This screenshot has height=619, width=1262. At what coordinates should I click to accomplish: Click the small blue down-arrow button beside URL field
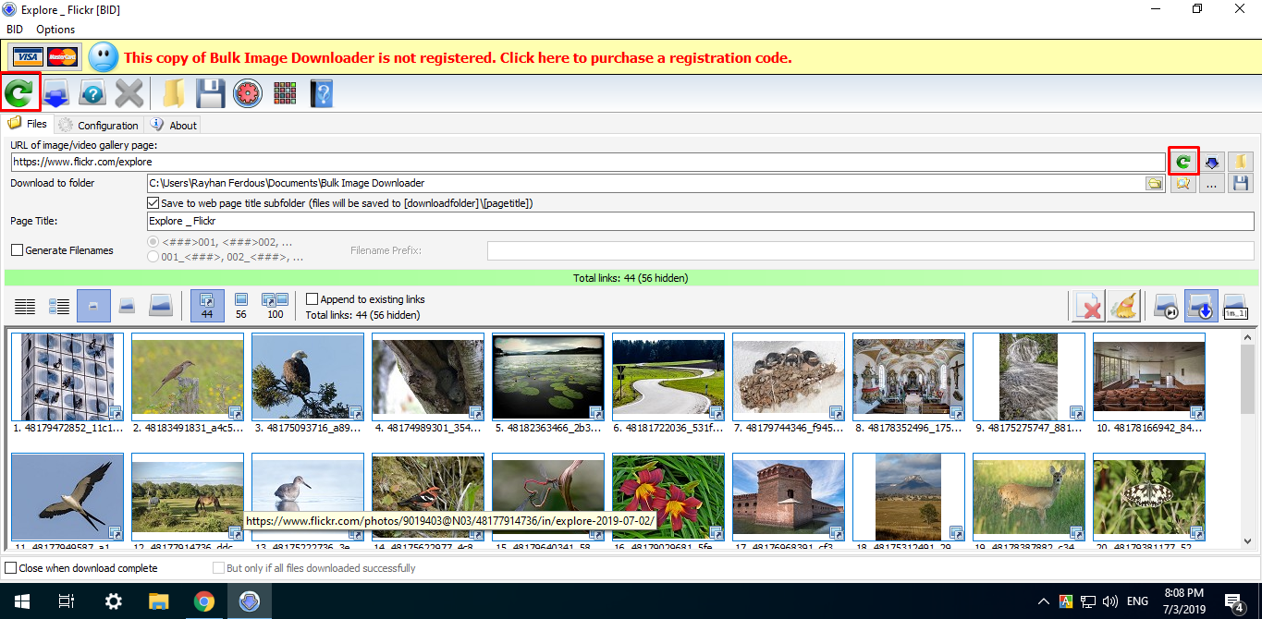[x=1212, y=162]
